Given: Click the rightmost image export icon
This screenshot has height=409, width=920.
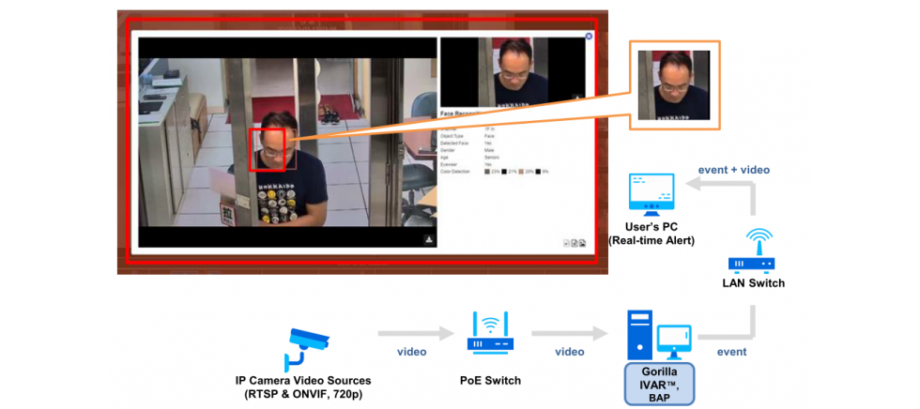Looking at the screenshot, I should tap(582, 242).
